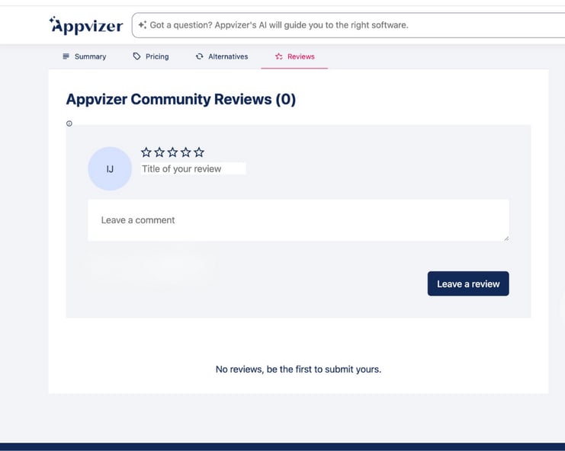The image size is (565, 451).
Task: Pick the fourth star in the rating
Action: click(185, 152)
